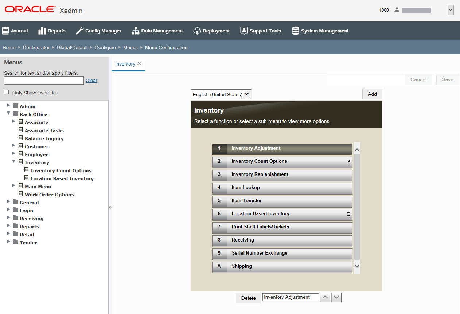Select the Serial Number Exchange menu row
Viewport: 460px width, 314px height.
pyautogui.click(x=282, y=254)
